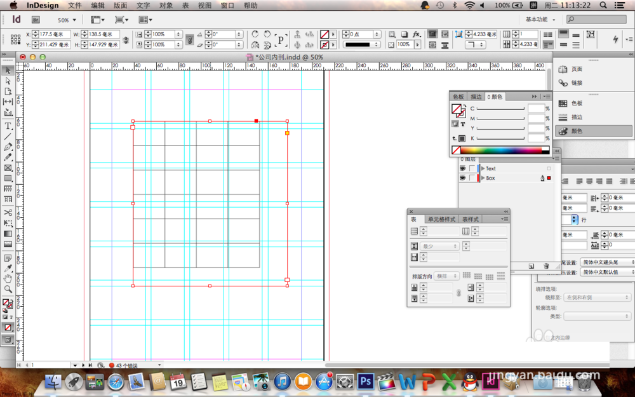Select the Pen tool
This screenshot has height=397, width=635.
pos(8,147)
